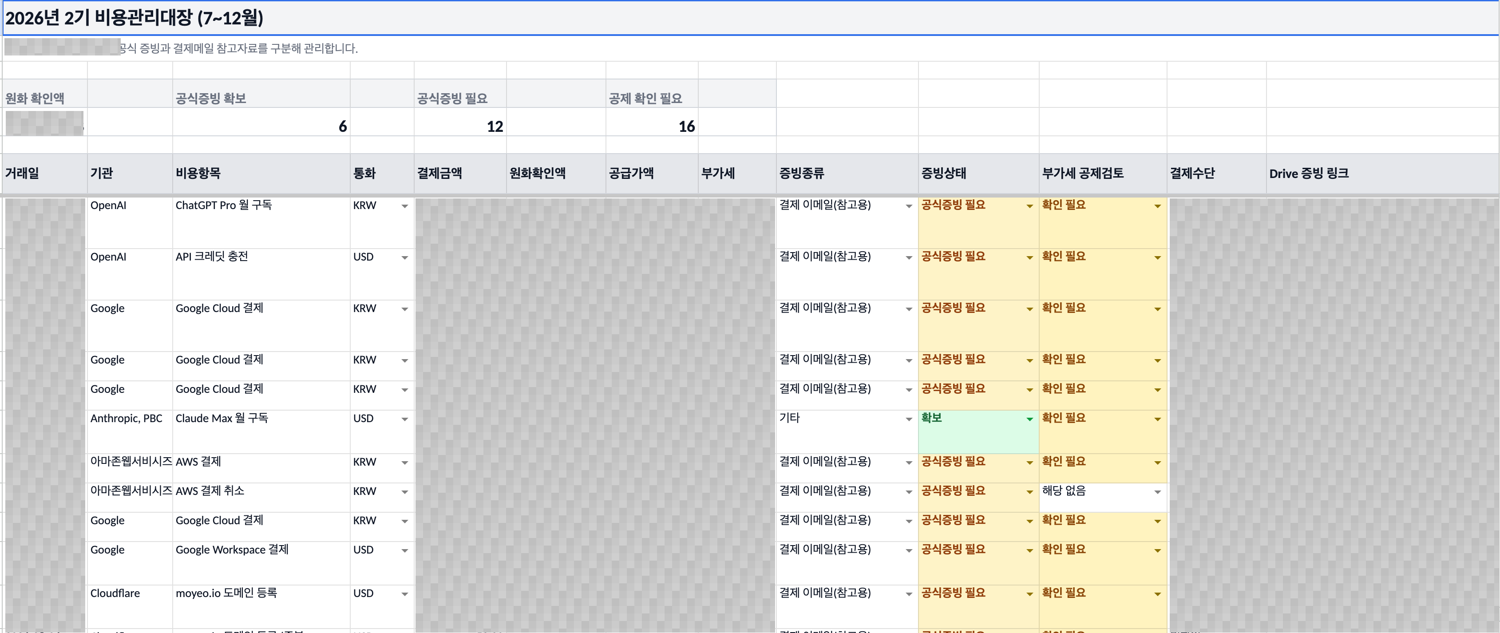Select the AWS 결제 취소 expense item cell
Viewport: 1500px width, 633px height.
coord(261,497)
